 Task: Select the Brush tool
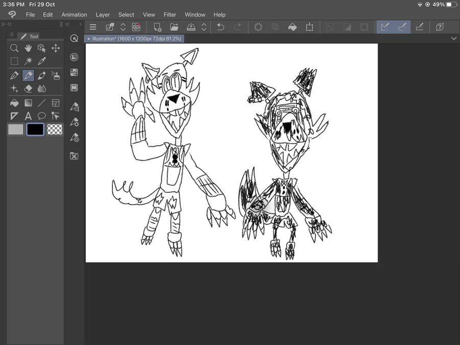pyautogui.click(x=42, y=76)
